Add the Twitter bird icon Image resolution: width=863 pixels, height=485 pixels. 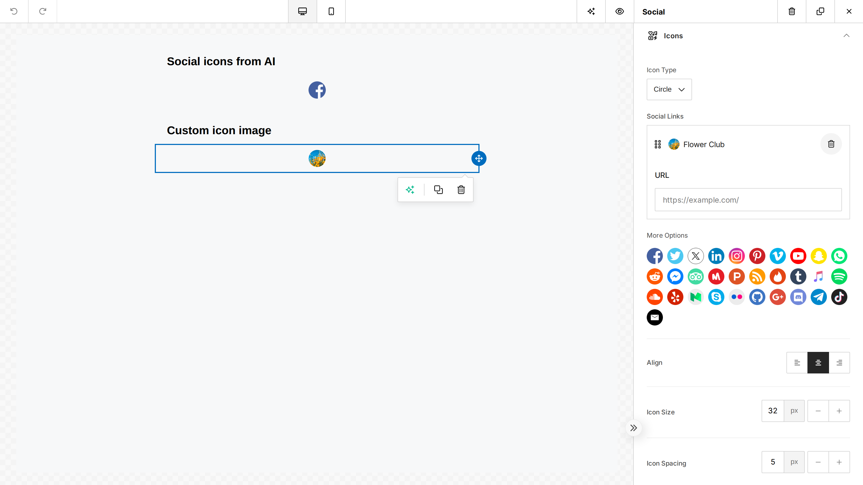[675, 256]
